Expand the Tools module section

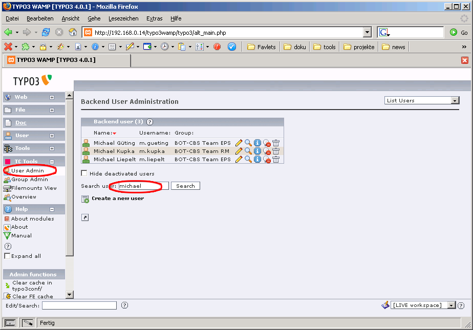click(x=52, y=148)
